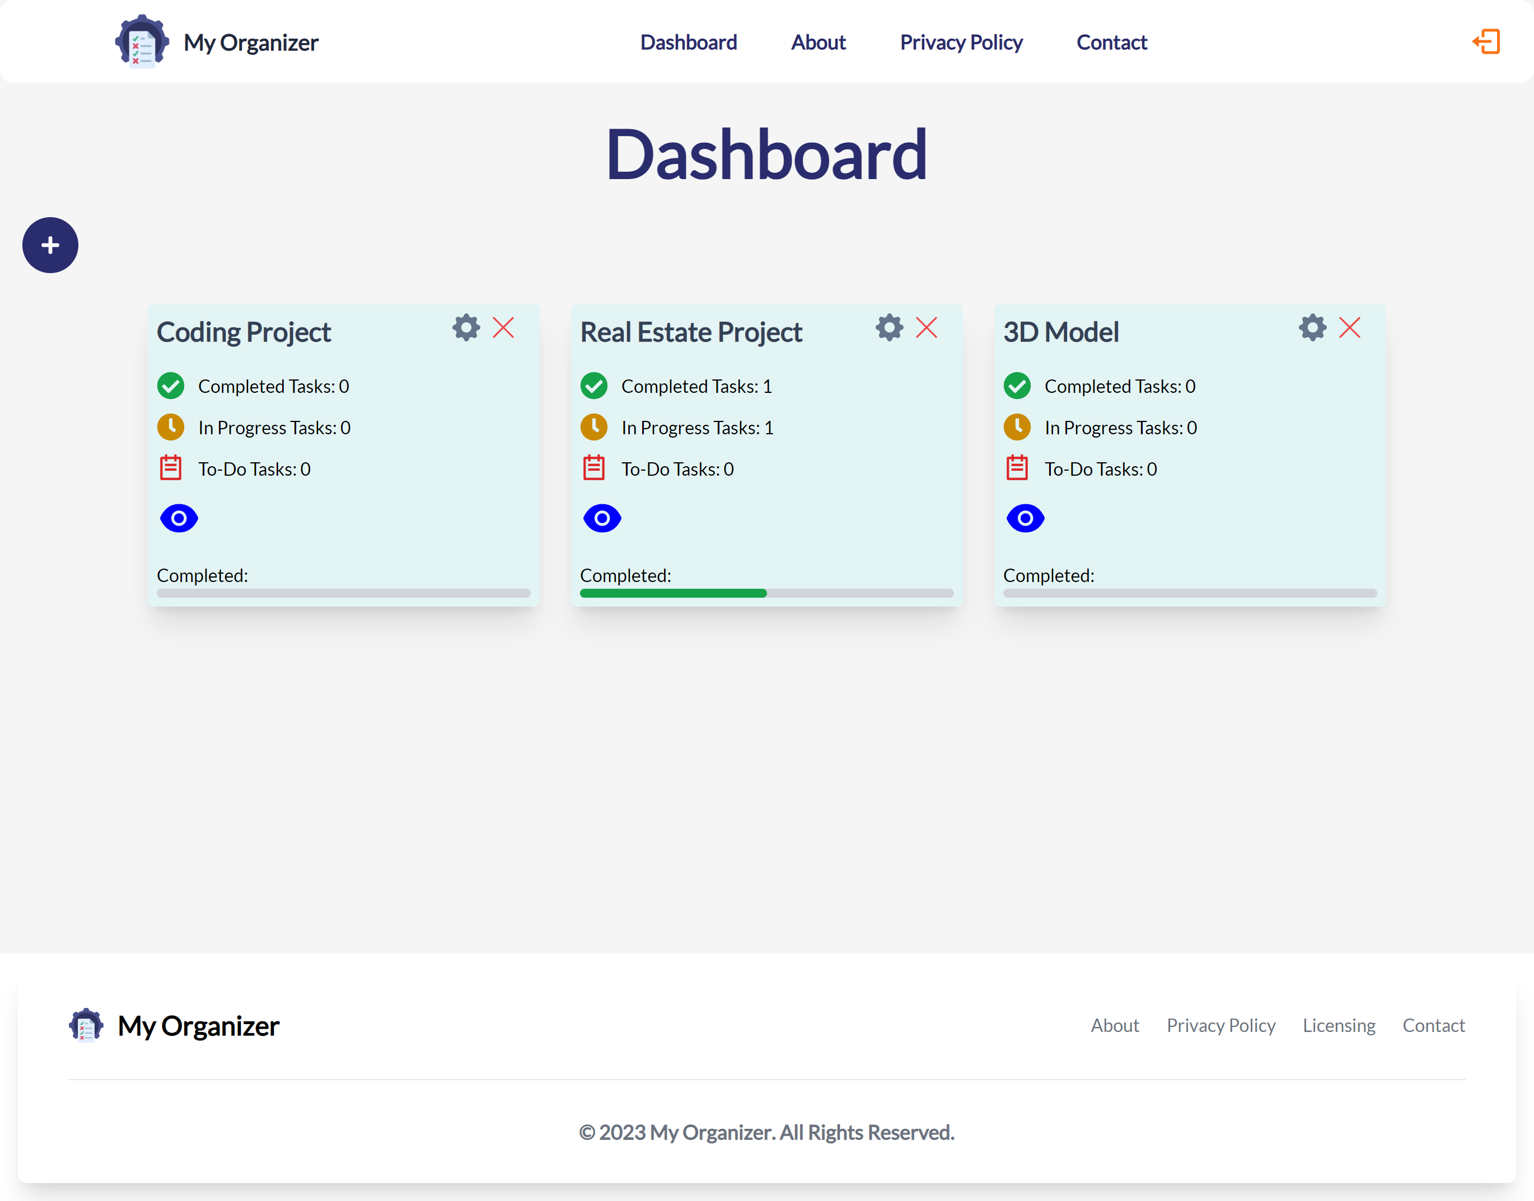The image size is (1534, 1201).
Task: View Coding Project using eye icon
Action: (x=179, y=518)
